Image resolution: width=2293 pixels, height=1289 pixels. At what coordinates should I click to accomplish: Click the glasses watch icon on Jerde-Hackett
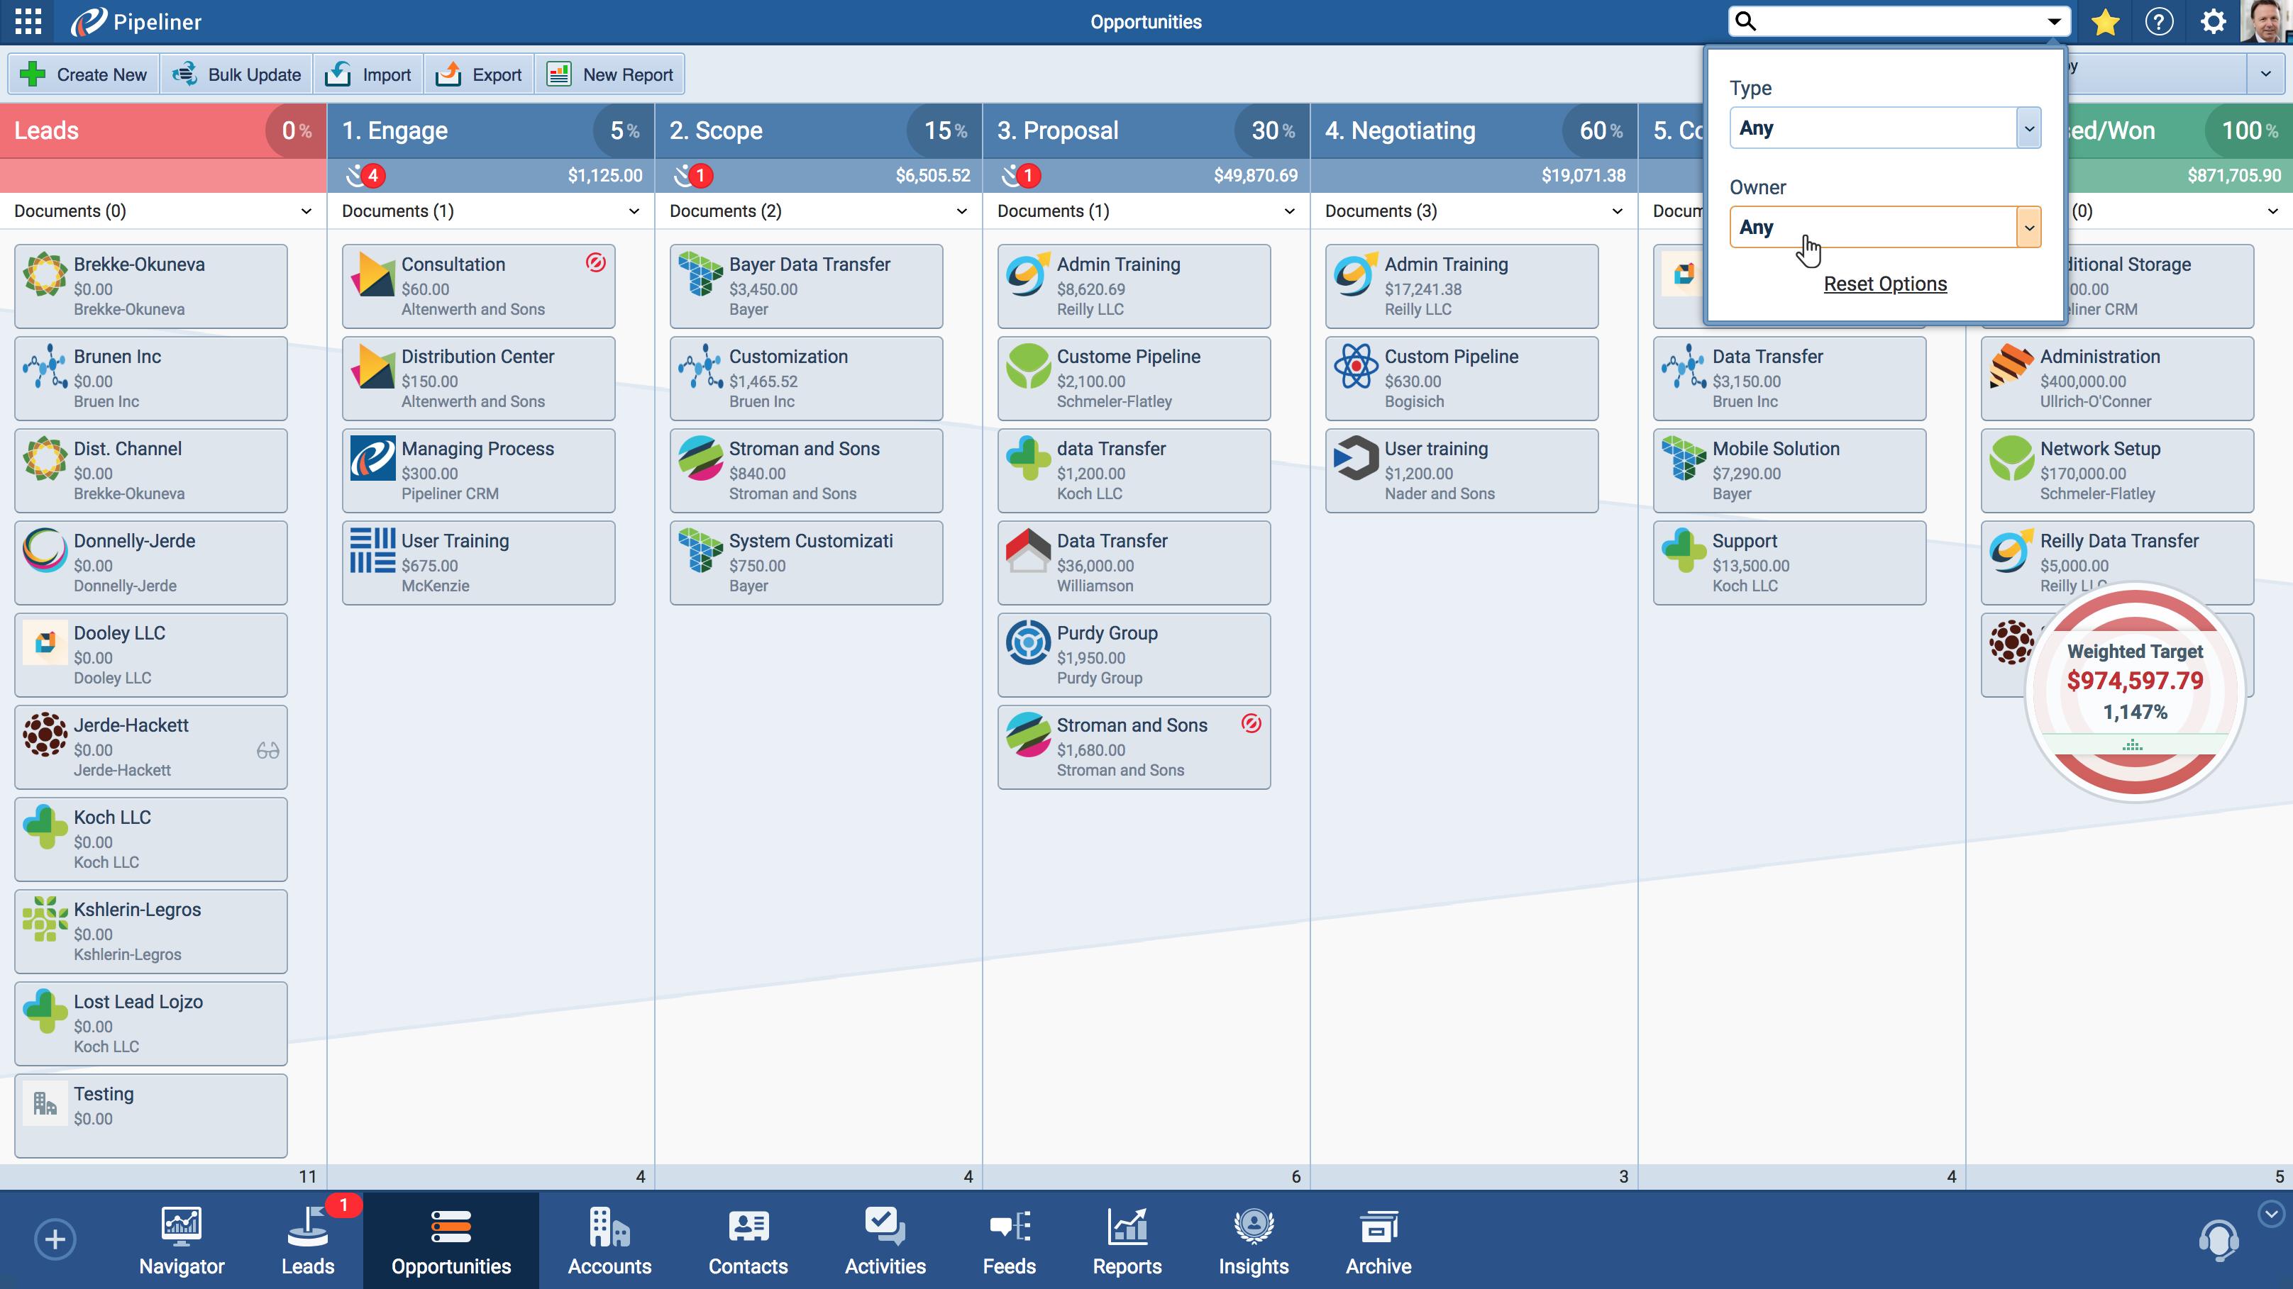268,751
